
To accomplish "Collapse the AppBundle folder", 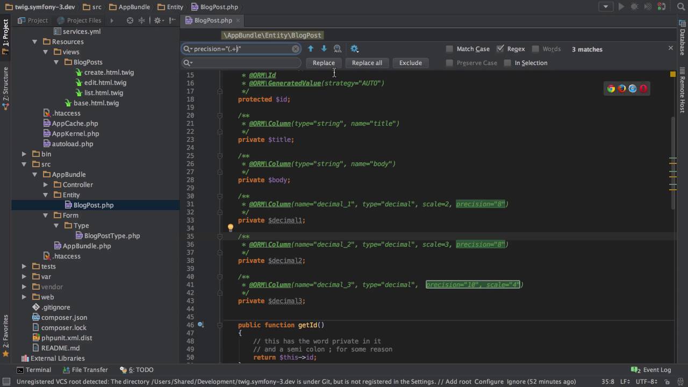I will [x=35, y=175].
